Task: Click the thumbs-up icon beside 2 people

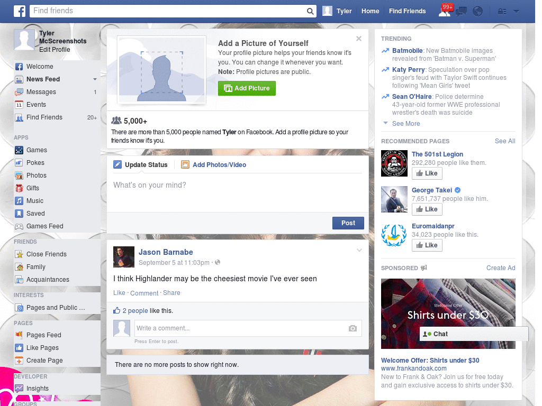Action: [x=117, y=310]
